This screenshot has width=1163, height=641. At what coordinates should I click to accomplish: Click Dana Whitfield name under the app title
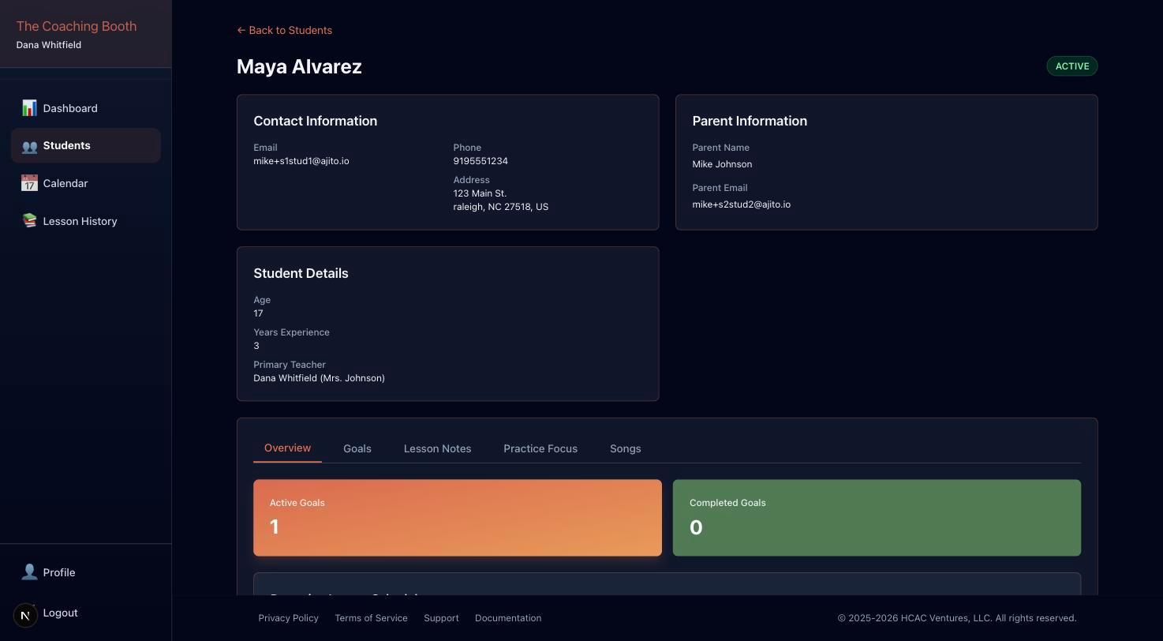(49, 45)
